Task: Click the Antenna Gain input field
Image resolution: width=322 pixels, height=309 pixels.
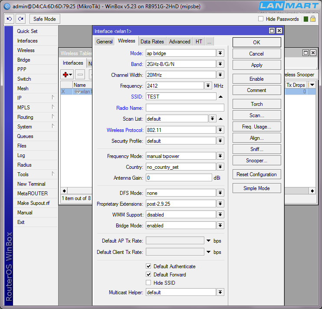Action: pyautogui.click(x=179, y=178)
